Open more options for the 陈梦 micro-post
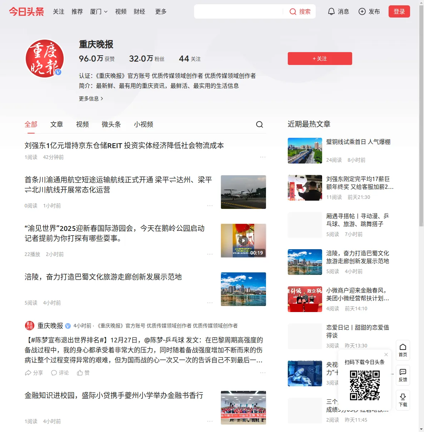424x432 pixels. pyautogui.click(x=263, y=373)
